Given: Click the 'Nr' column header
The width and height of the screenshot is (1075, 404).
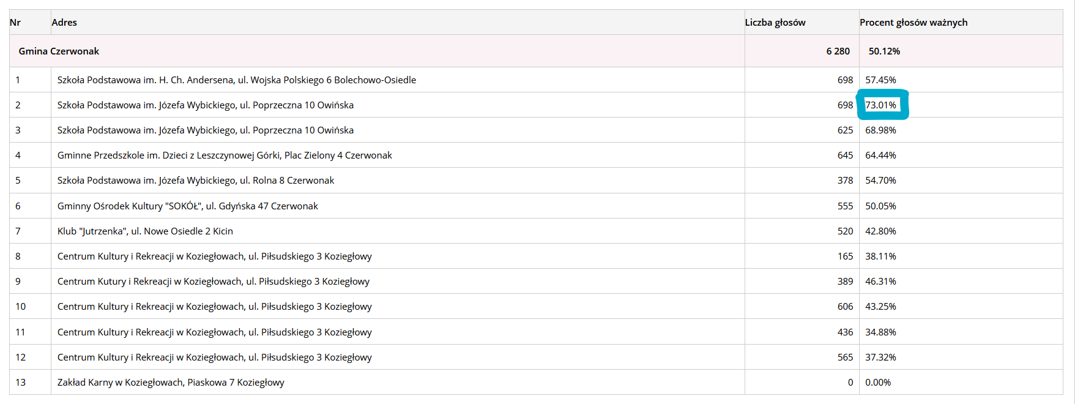Looking at the screenshot, I should [x=15, y=23].
